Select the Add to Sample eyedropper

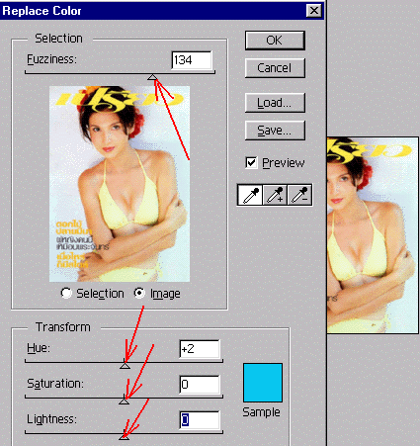pos(275,195)
